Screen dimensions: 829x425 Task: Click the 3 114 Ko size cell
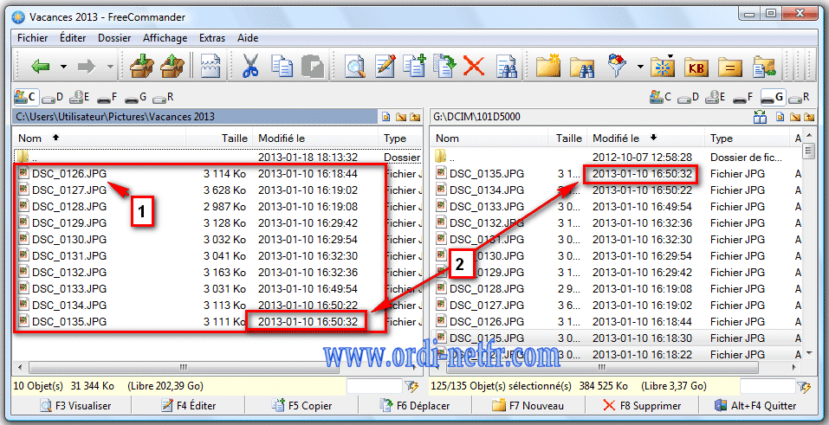[224, 174]
